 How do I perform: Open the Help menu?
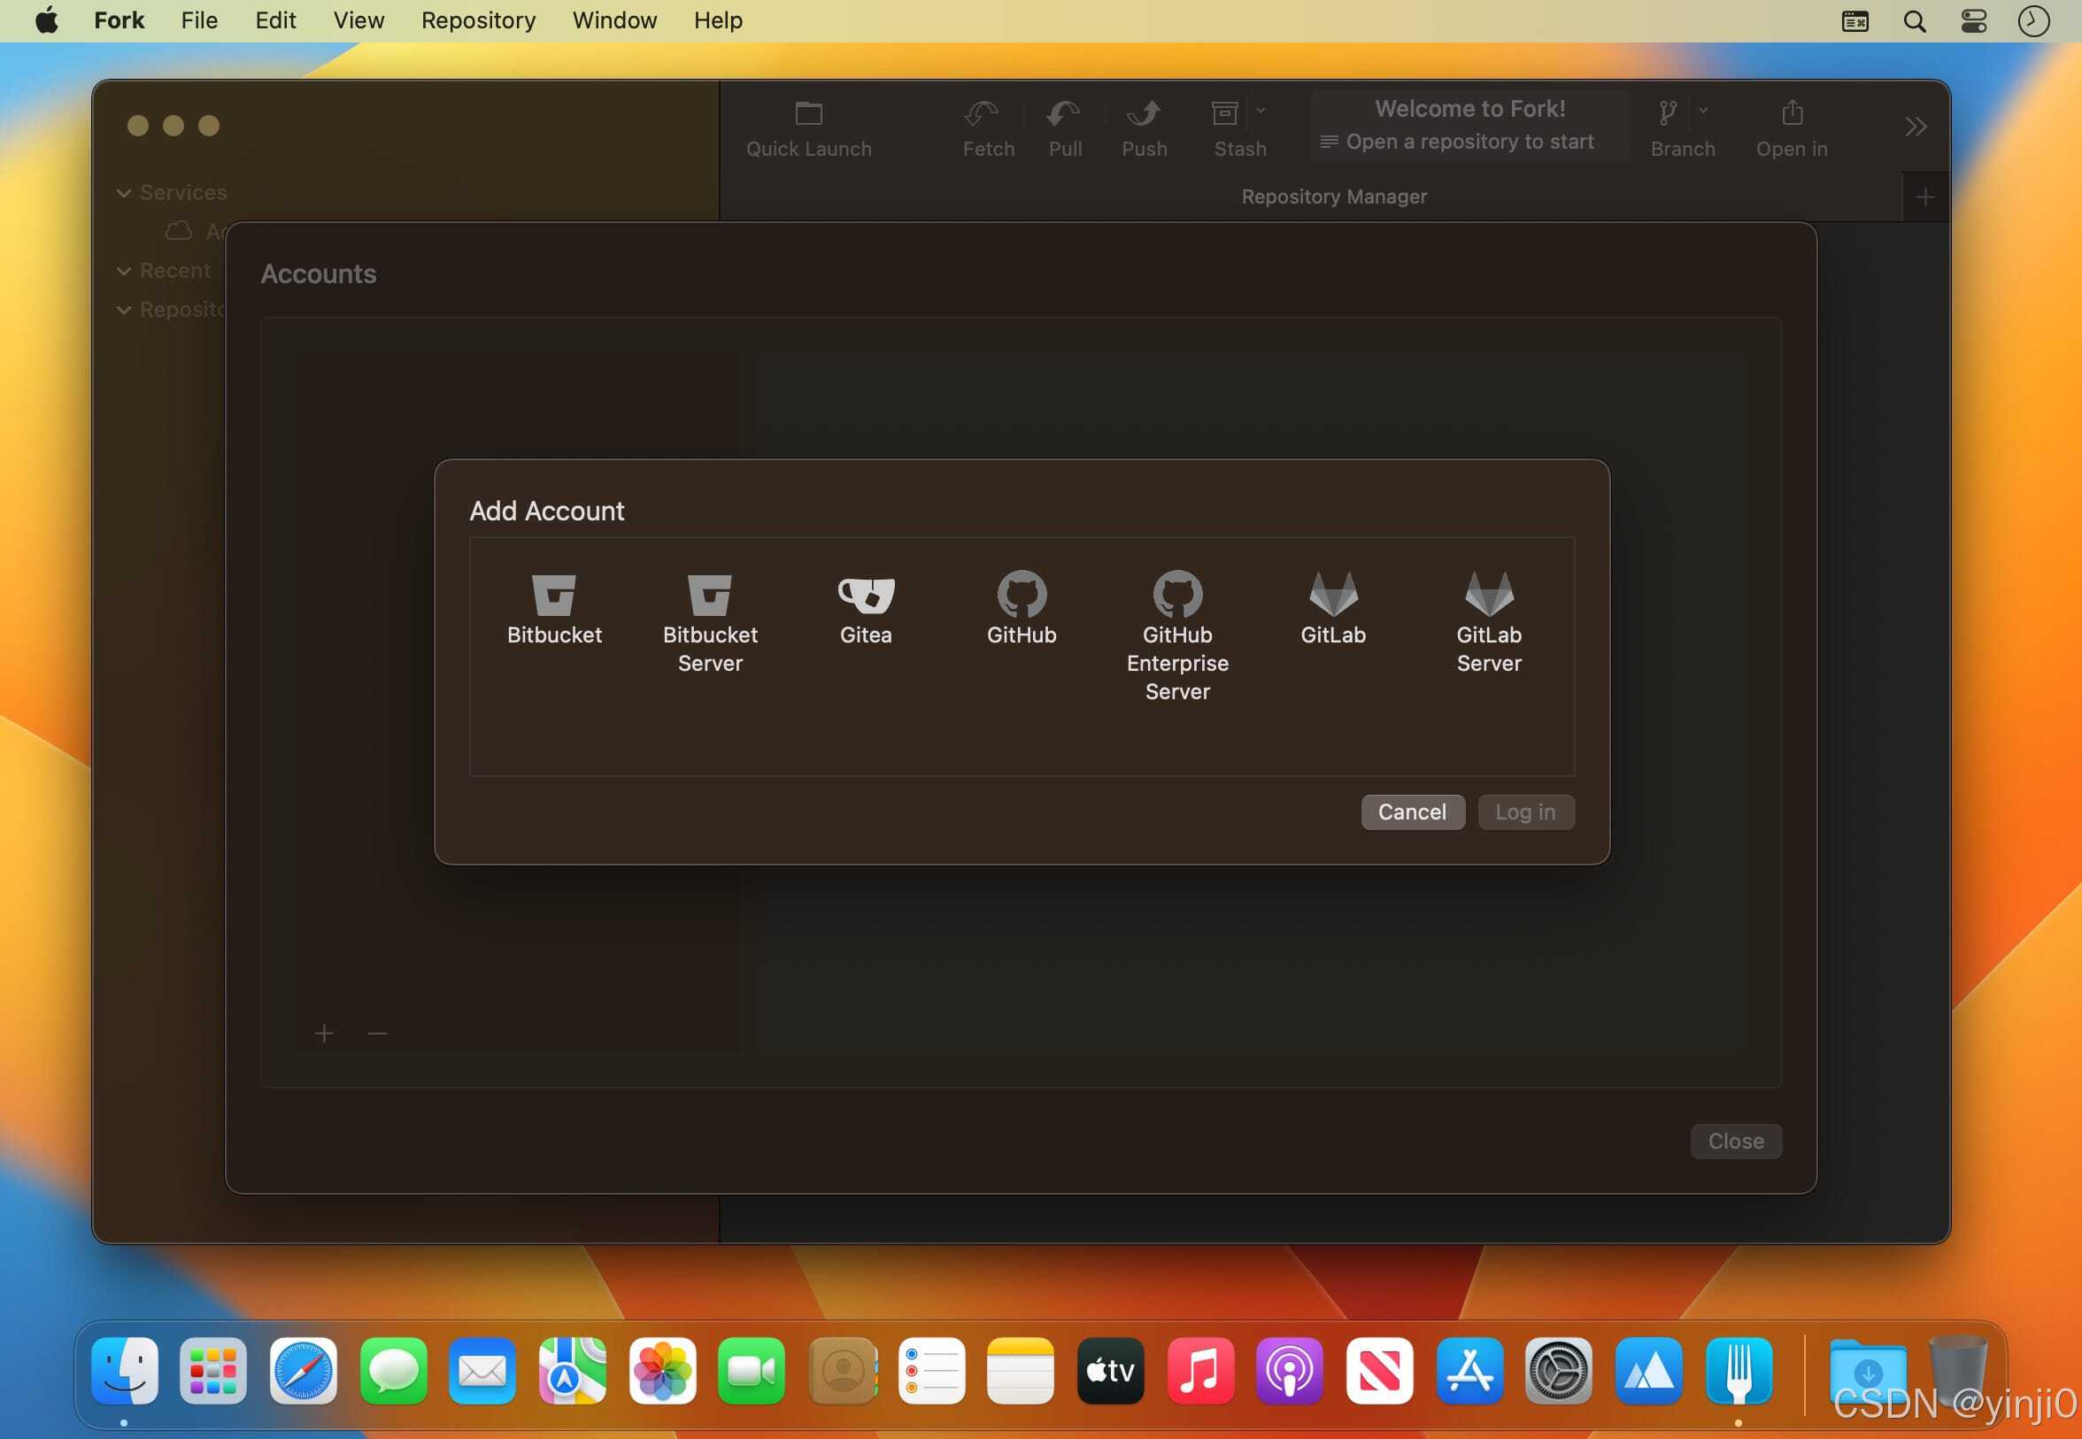pyautogui.click(x=718, y=19)
